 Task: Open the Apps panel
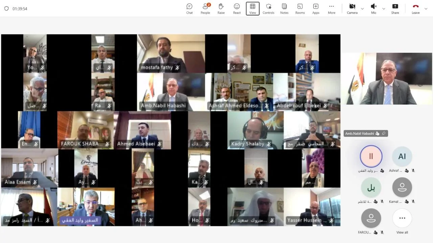(316, 8)
